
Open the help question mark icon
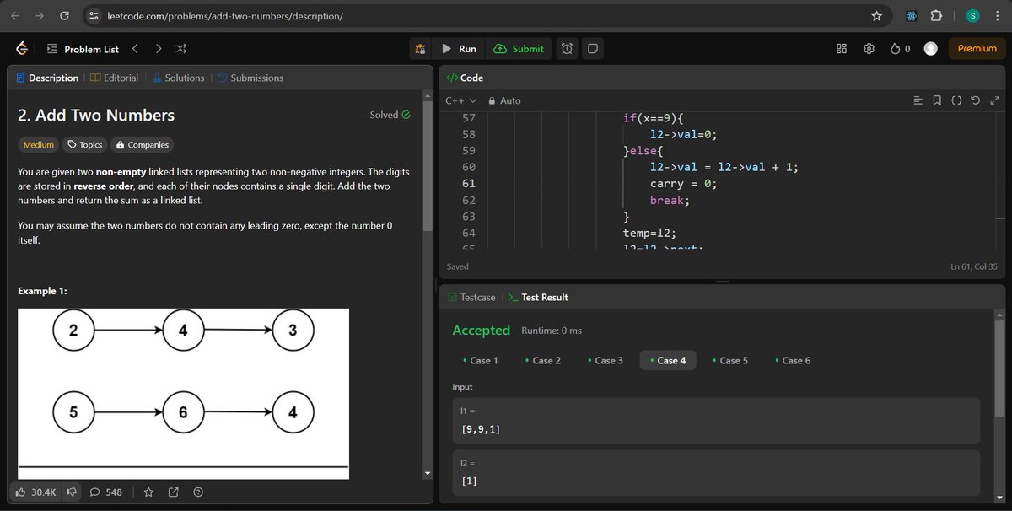[x=198, y=492]
